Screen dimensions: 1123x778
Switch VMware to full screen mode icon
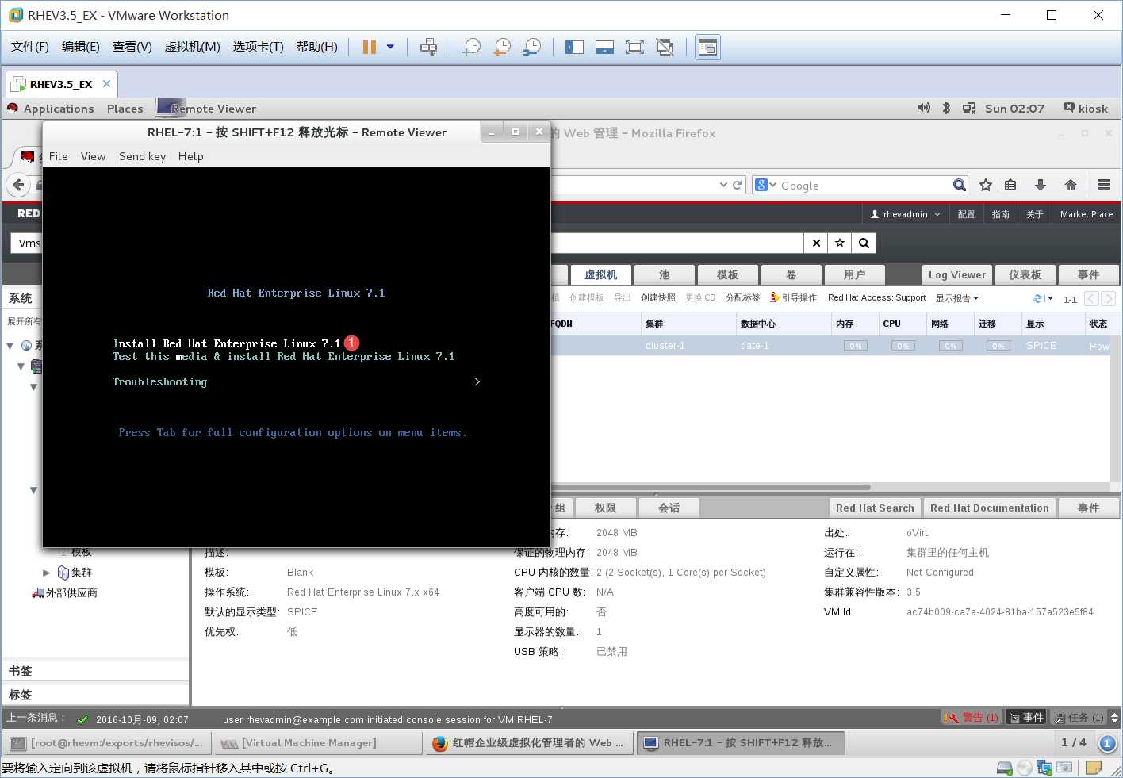click(634, 47)
